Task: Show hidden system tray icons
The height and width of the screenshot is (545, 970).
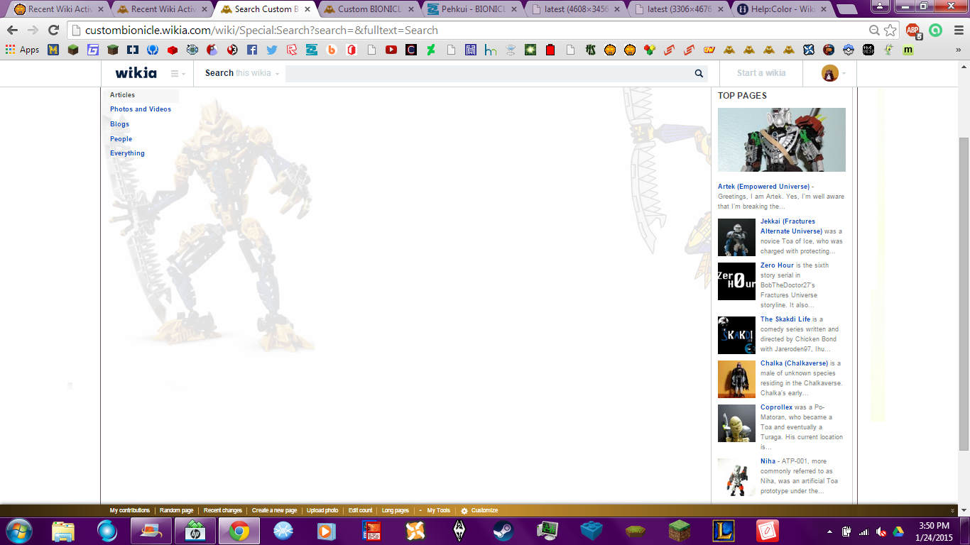Action: 829,532
